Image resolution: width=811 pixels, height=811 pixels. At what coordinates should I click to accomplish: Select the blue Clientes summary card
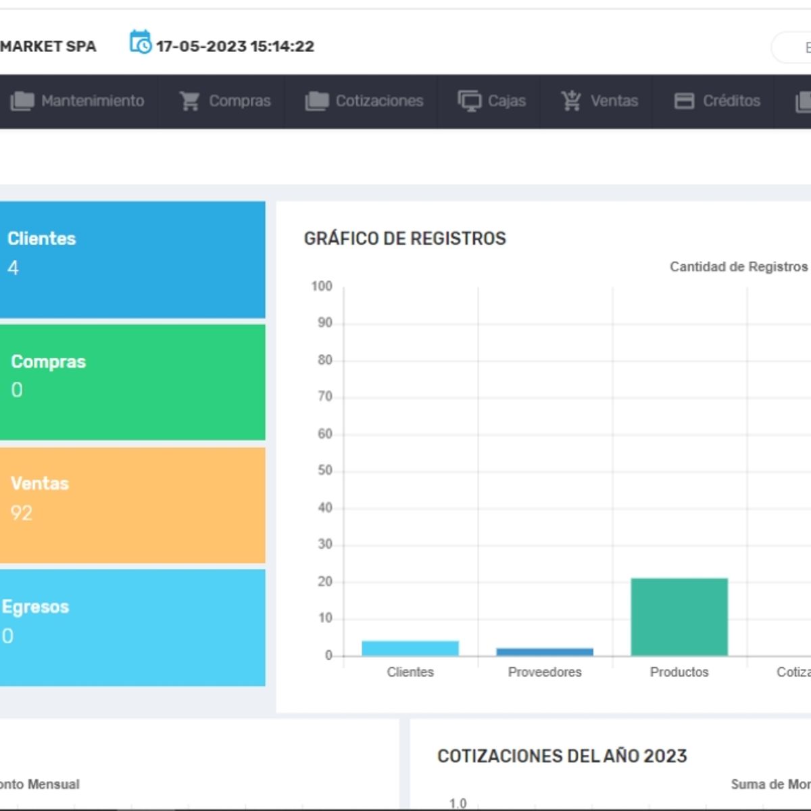point(132,260)
